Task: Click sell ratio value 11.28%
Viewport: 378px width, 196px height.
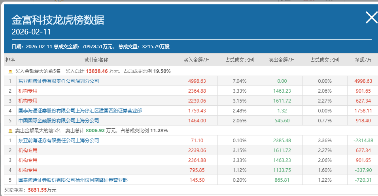Action: tap(159, 131)
